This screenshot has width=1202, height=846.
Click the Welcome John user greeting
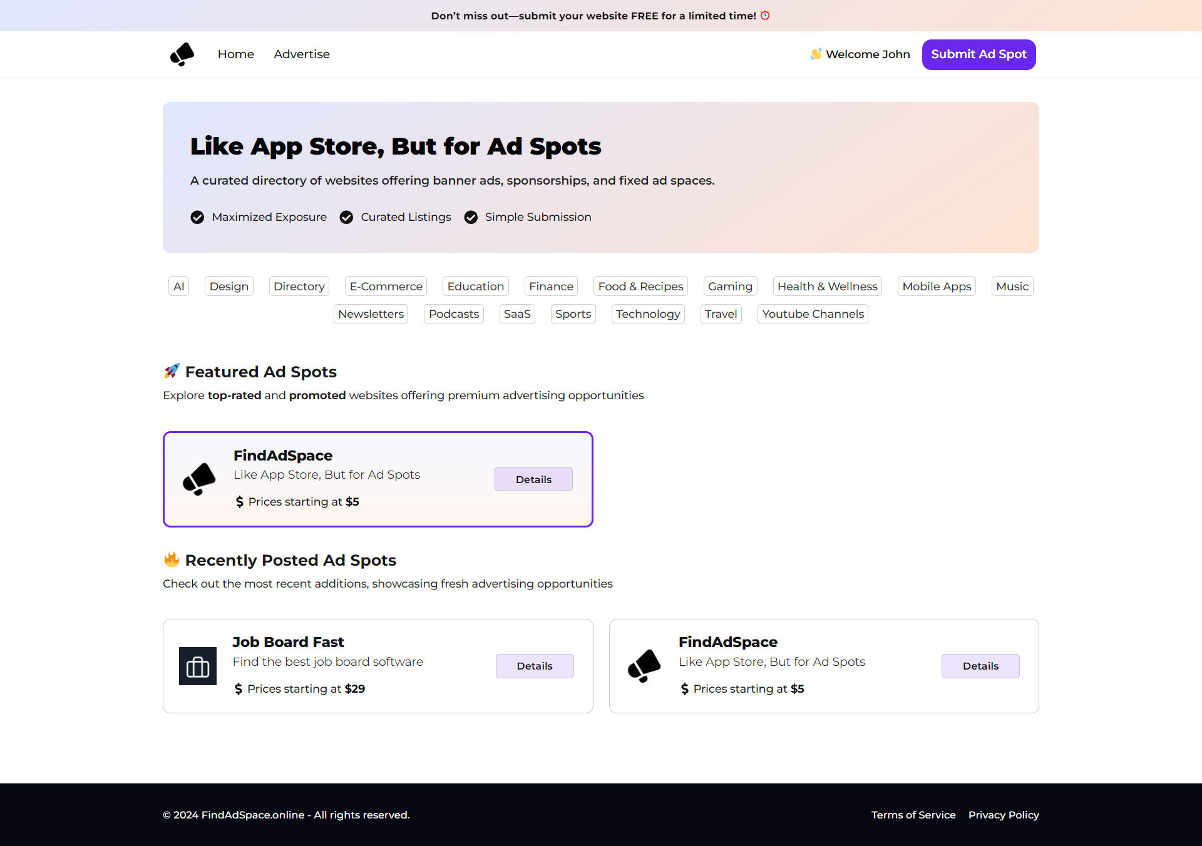[x=860, y=54]
